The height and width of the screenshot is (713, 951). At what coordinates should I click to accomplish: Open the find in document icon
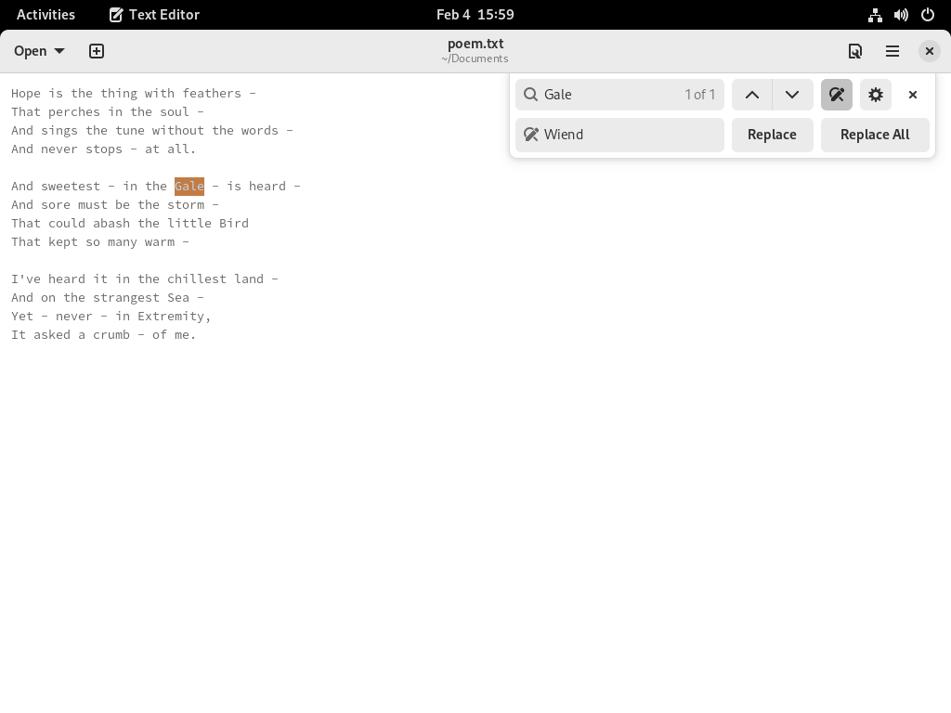855,51
